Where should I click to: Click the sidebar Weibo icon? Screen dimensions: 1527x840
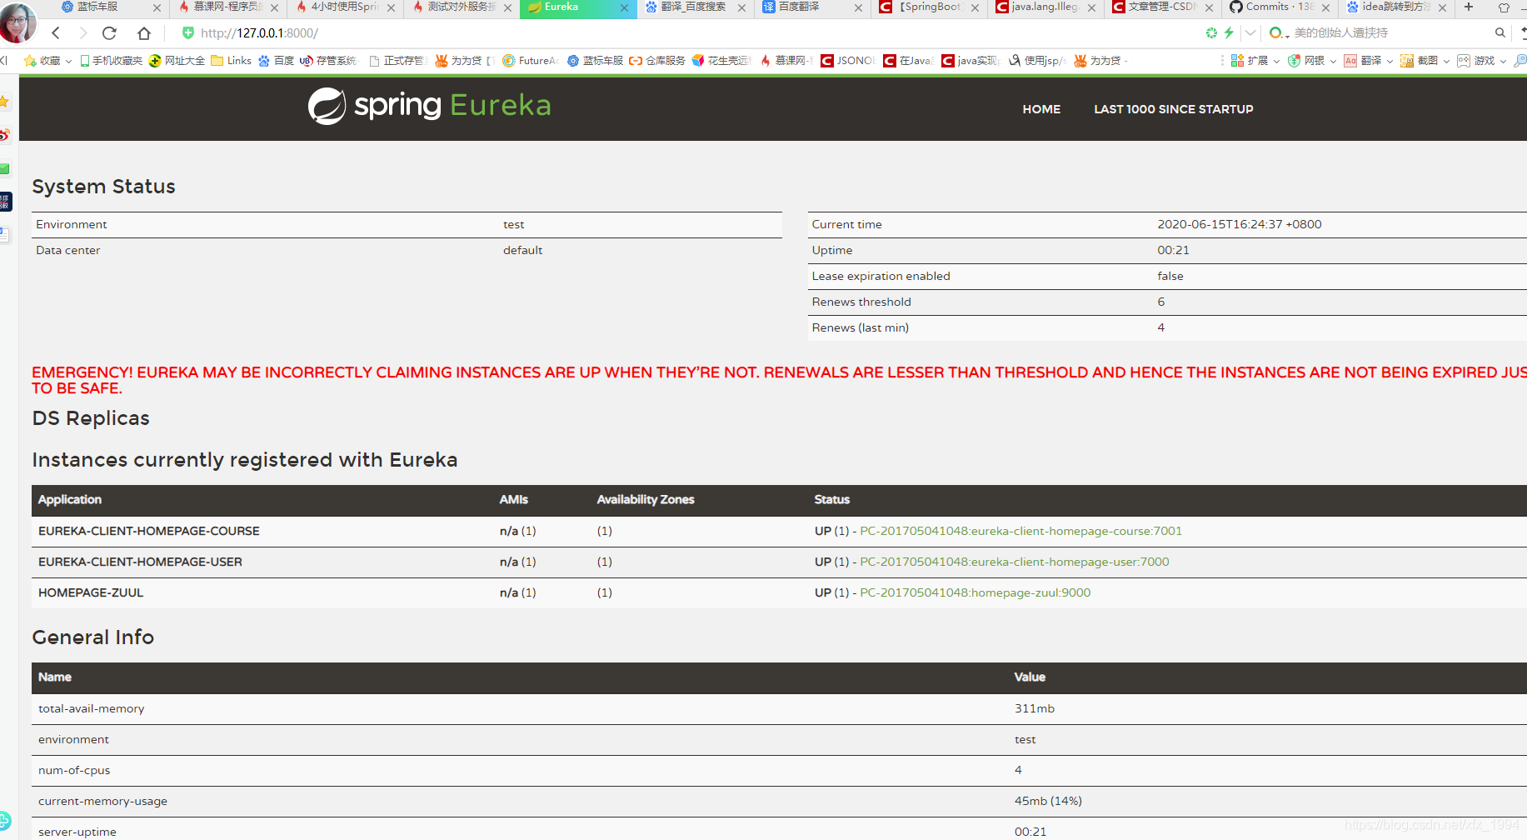point(4,135)
